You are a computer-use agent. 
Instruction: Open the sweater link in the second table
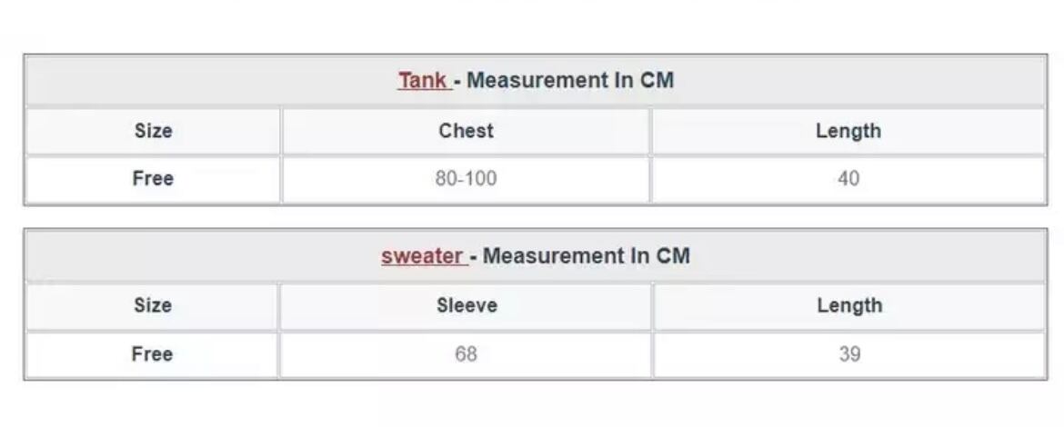(x=423, y=256)
